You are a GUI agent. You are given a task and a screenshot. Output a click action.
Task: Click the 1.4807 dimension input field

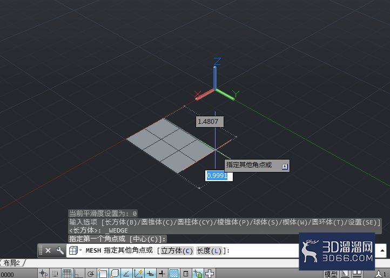click(x=210, y=122)
